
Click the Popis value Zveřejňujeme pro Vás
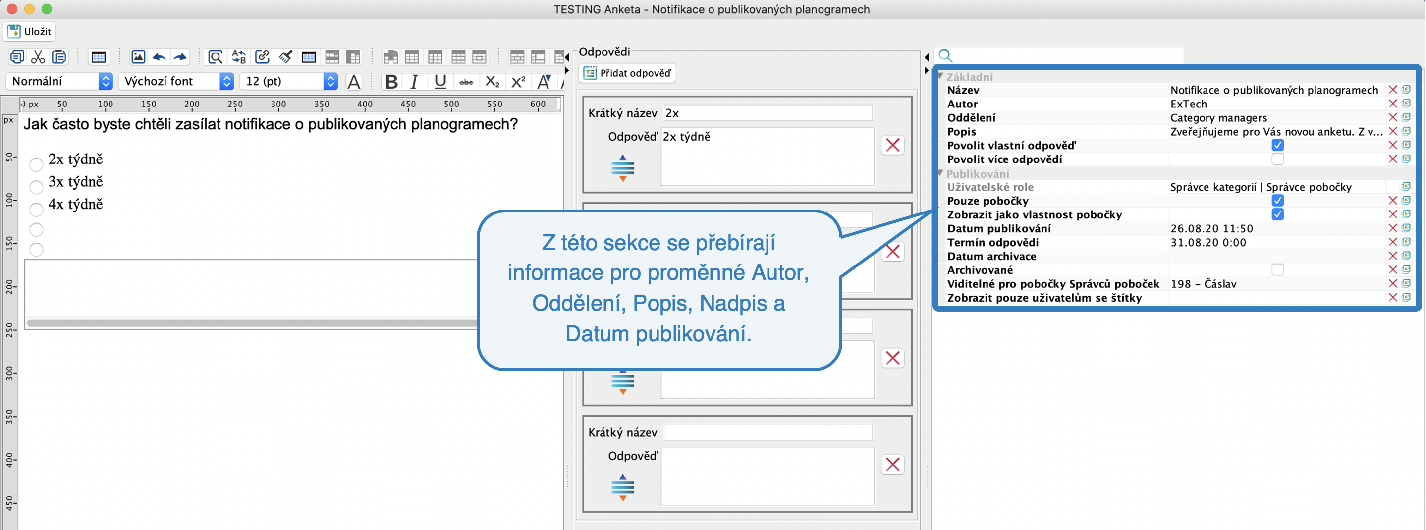[1276, 132]
